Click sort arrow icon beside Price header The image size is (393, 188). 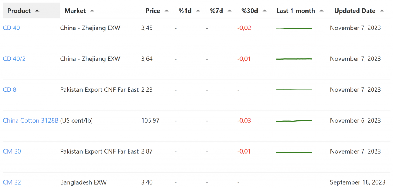166,11
